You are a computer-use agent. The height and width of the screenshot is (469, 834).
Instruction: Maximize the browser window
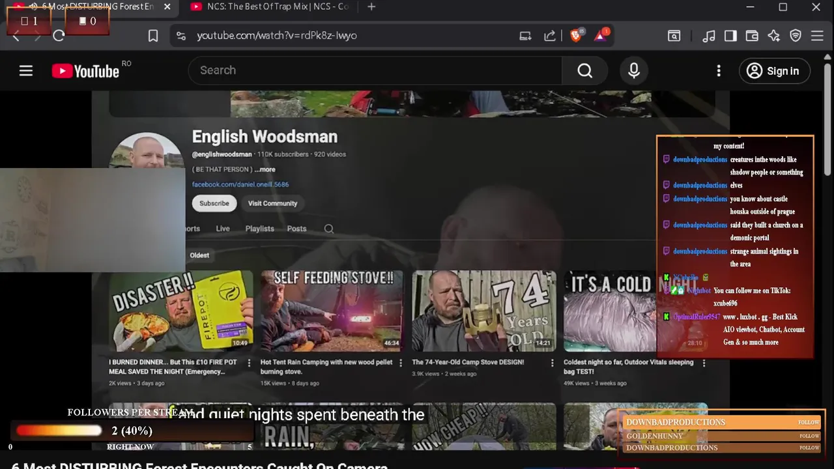click(783, 7)
